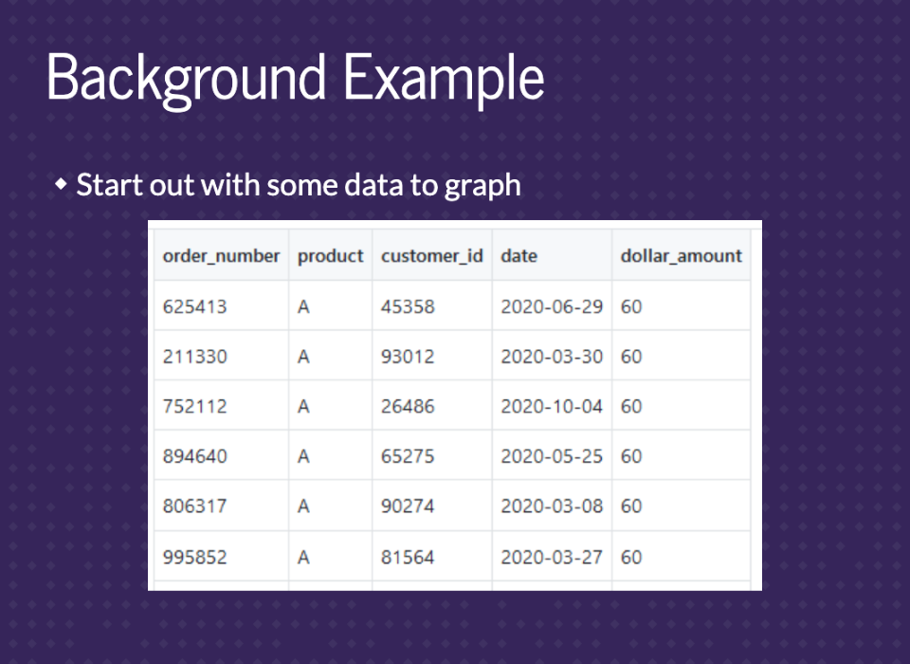Viewport: 910px width, 664px height.
Task: Select order number 995852 cell
Action: tap(195, 557)
